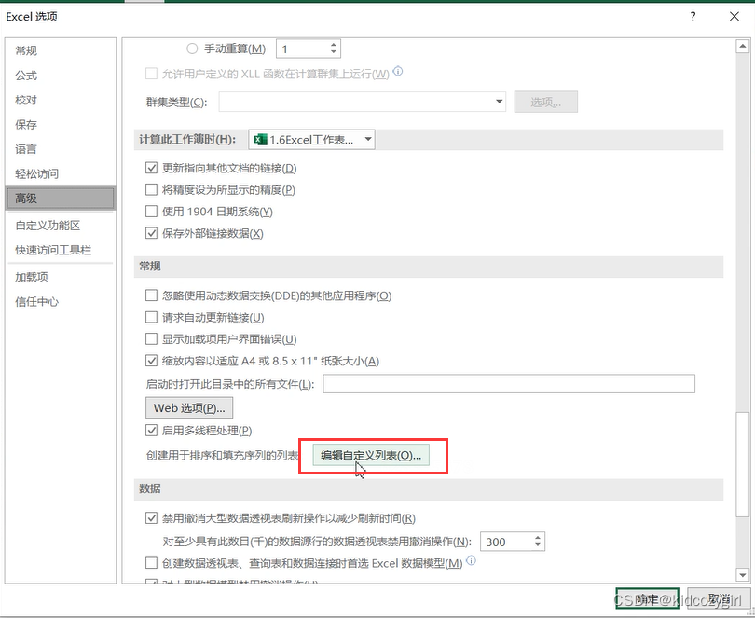
Task: Enable 显示加载项用户界面错误 checkbox
Action: (151, 338)
